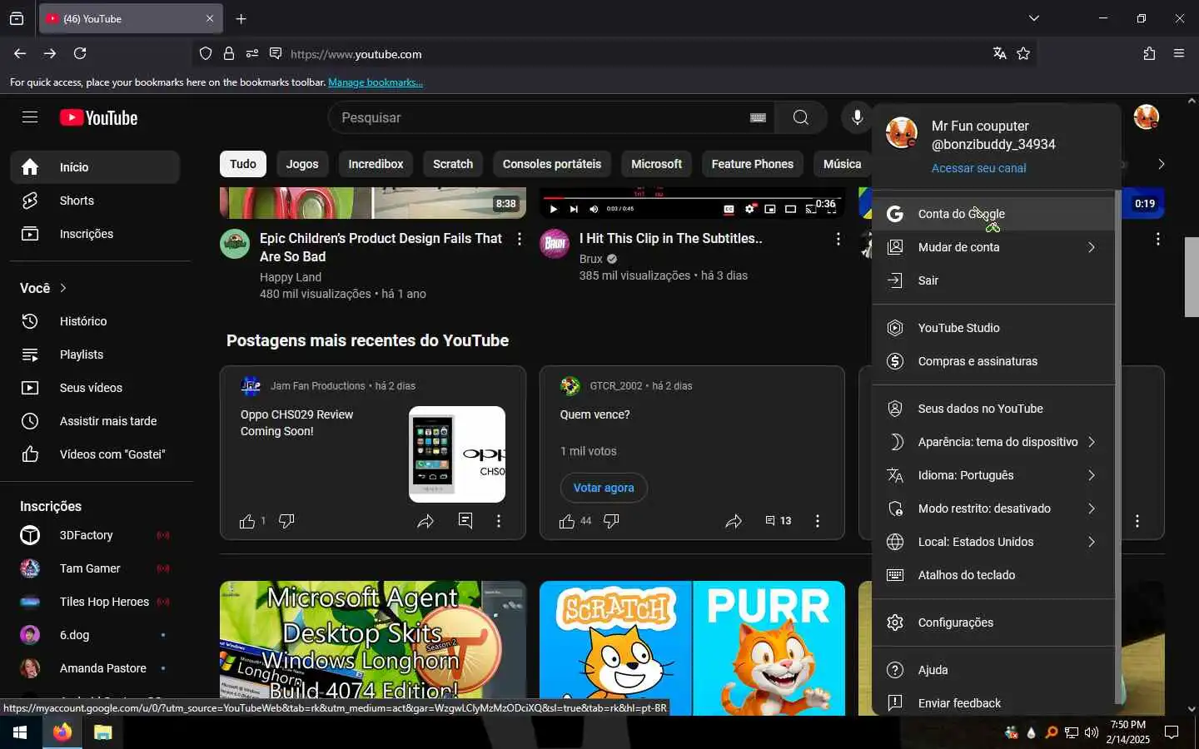Click Votar agora button

[604, 488]
